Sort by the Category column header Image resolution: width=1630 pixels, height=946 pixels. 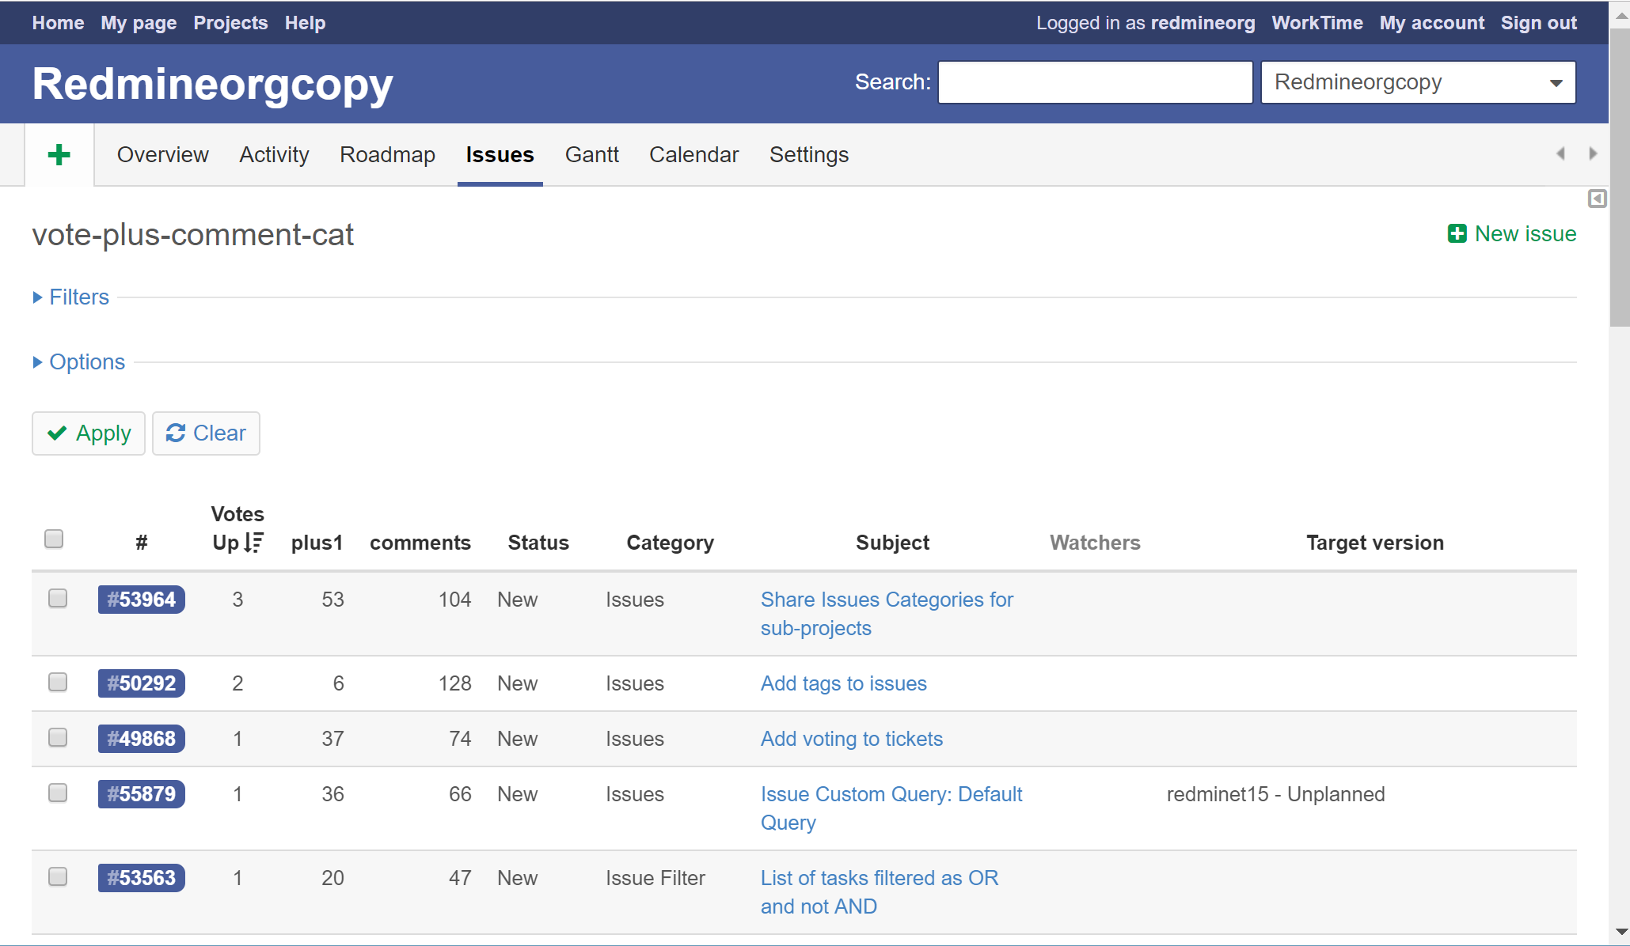coord(671,543)
